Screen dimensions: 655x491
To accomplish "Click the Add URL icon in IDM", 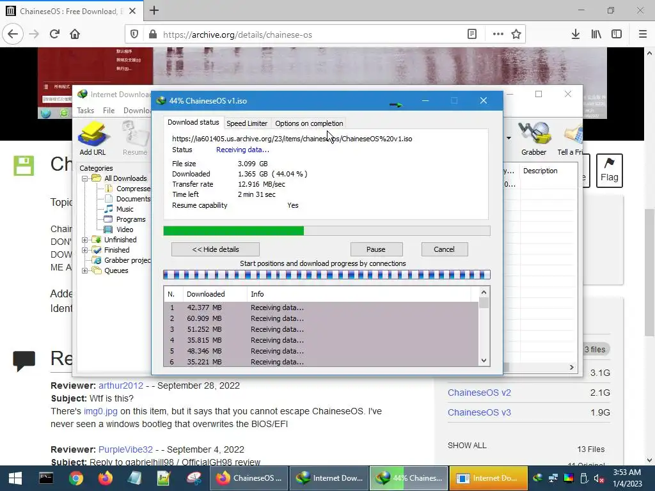I will [x=93, y=138].
